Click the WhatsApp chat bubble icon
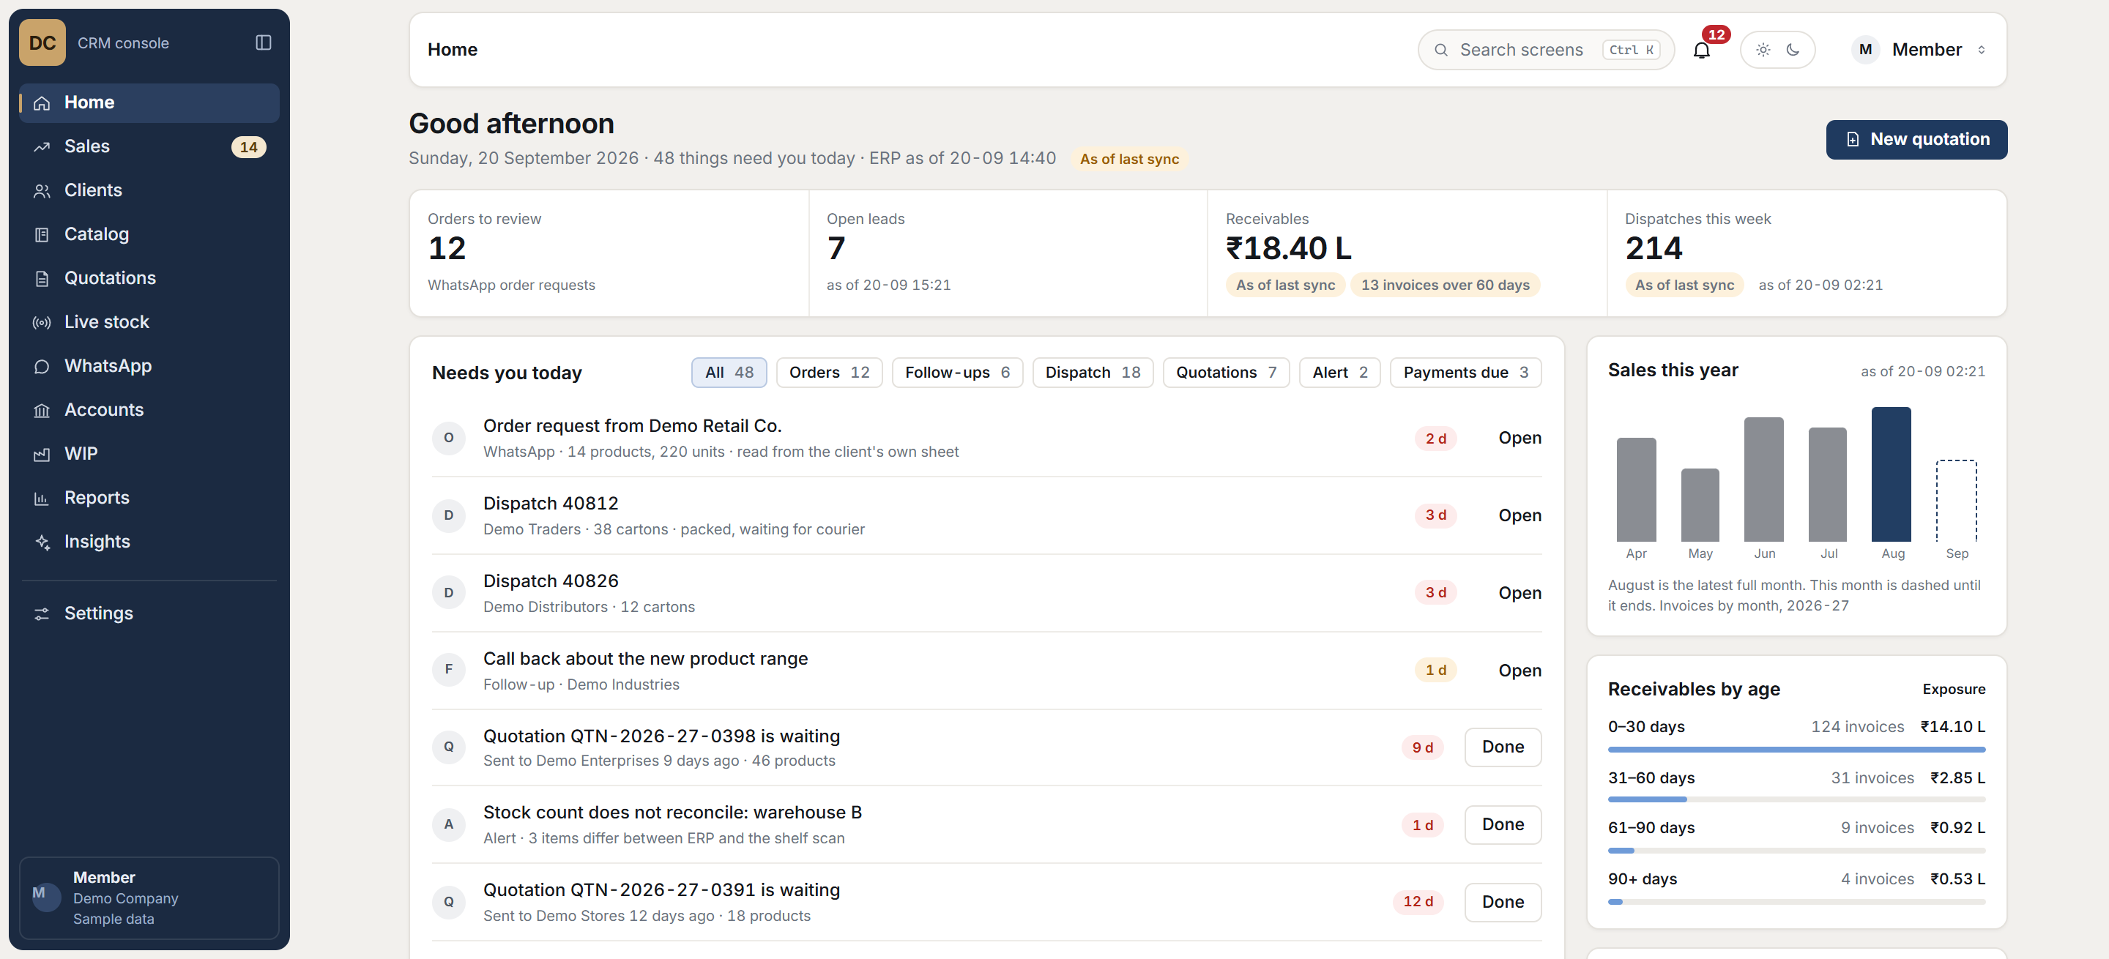Image resolution: width=2109 pixels, height=959 pixels. click(x=42, y=367)
